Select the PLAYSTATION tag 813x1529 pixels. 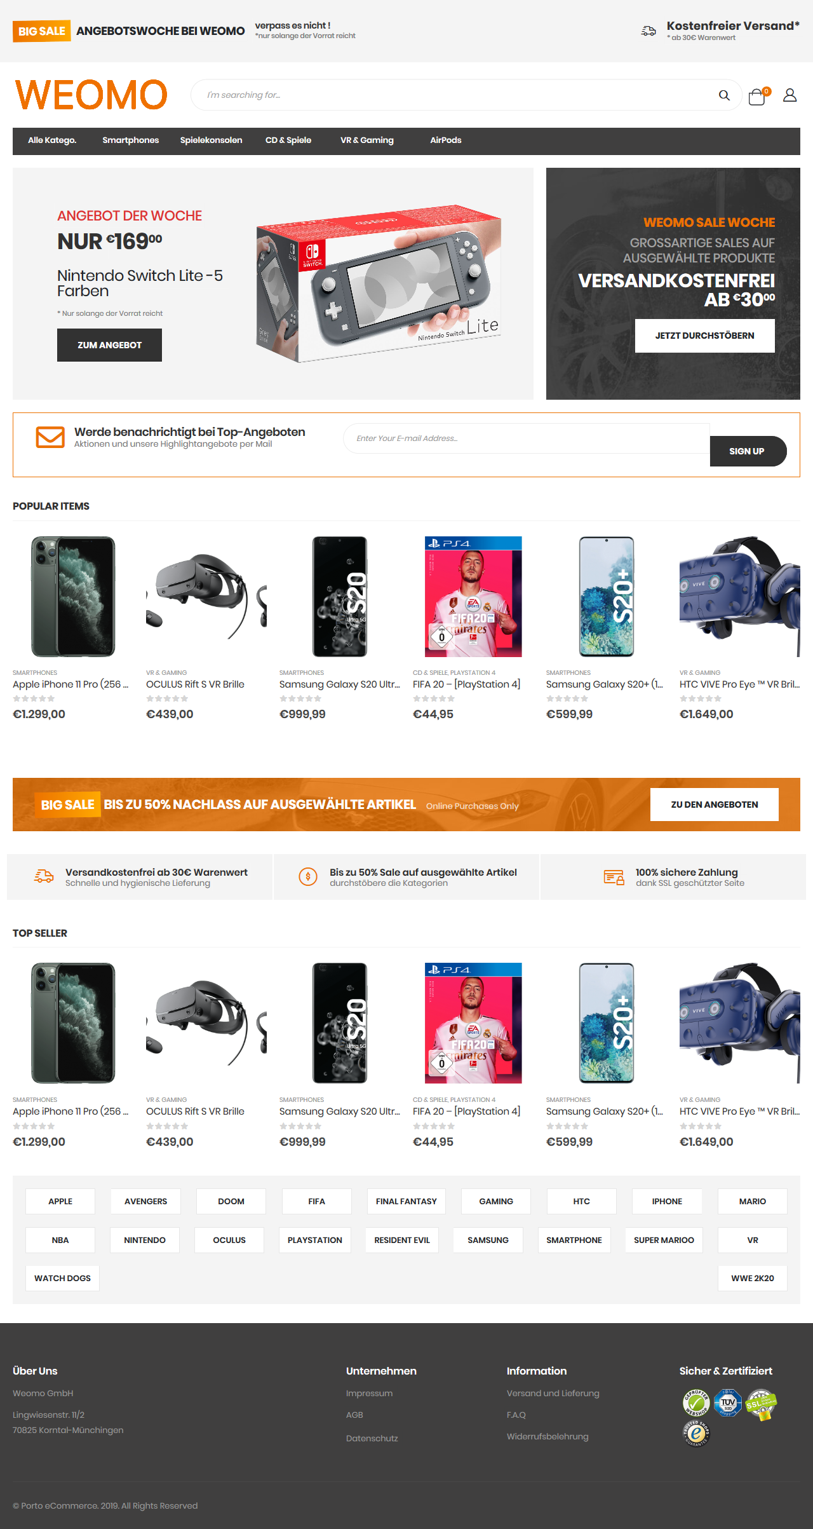click(x=315, y=1240)
